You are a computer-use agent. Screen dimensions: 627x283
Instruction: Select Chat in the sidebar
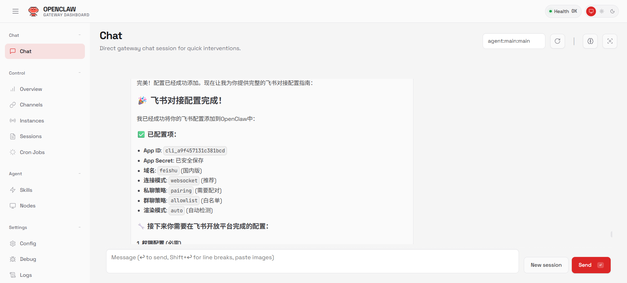[45, 51]
